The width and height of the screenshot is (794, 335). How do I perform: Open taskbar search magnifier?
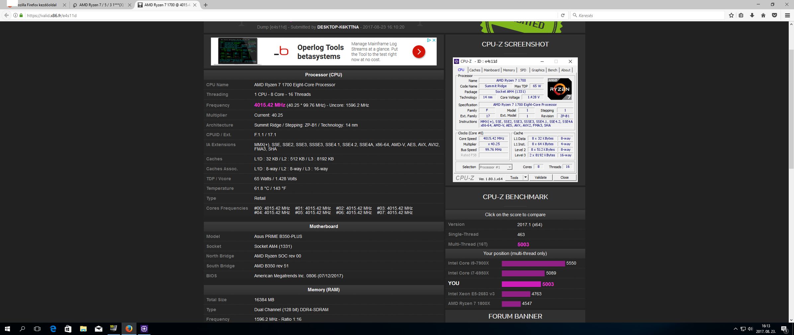click(22, 329)
